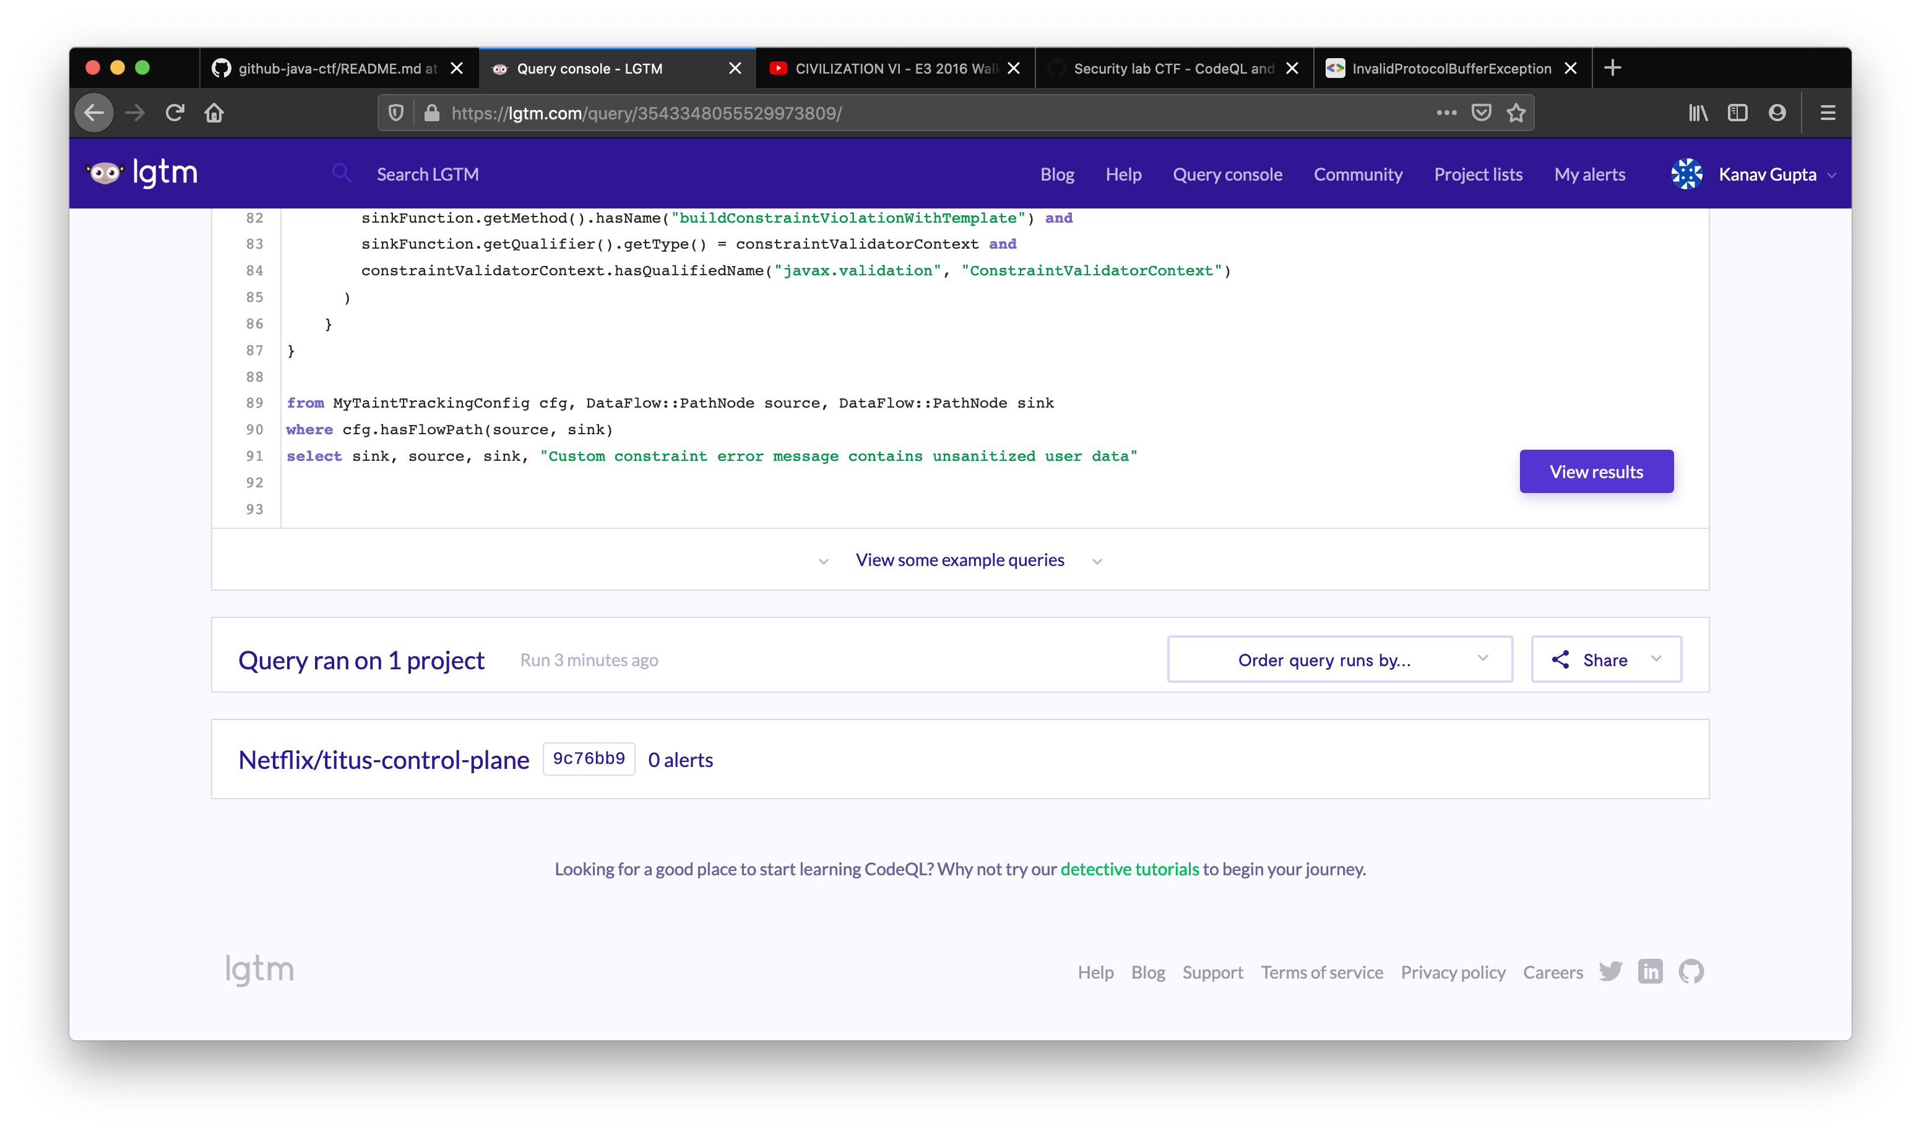Click the browser reload icon
1921x1132 pixels.
pos(175,113)
